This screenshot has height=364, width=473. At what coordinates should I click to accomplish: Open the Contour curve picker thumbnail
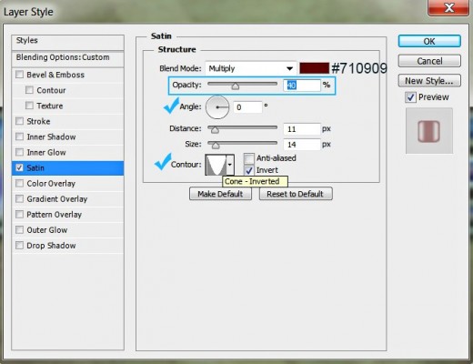point(216,165)
